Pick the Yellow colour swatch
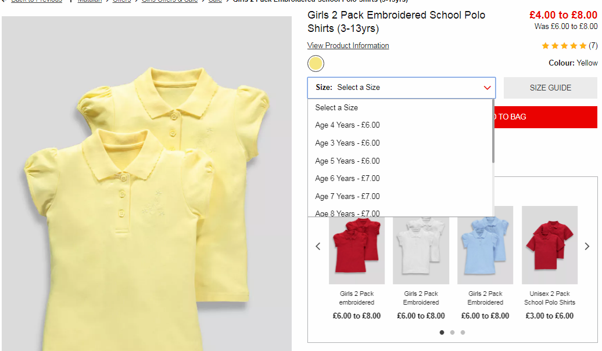Viewport: 602px width, 351px height. point(316,64)
